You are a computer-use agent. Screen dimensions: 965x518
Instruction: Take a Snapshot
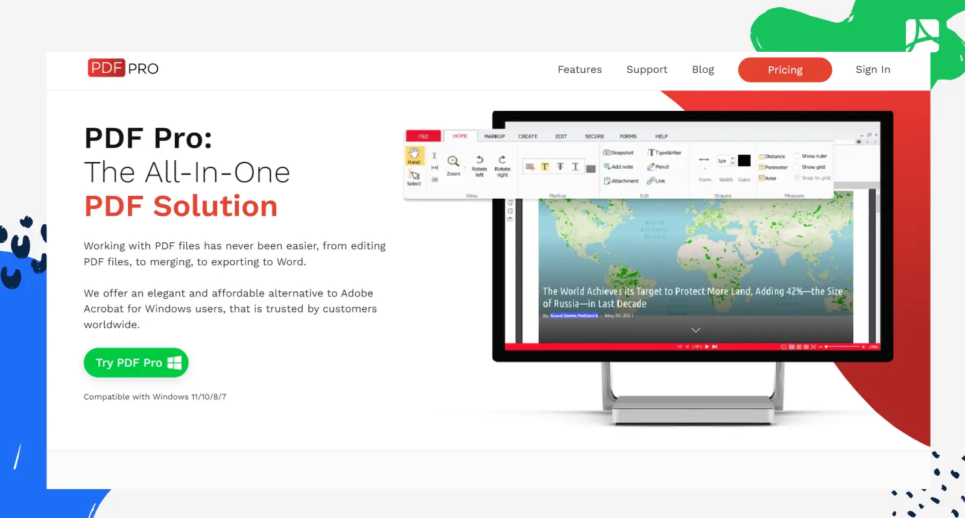[x=619, y=152]
